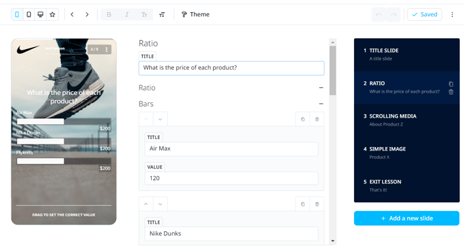The width and height of the screenshot is (464, 248).
Task: Click scrollbar down arrow in editor panel
Action: (x=333, y=241)
